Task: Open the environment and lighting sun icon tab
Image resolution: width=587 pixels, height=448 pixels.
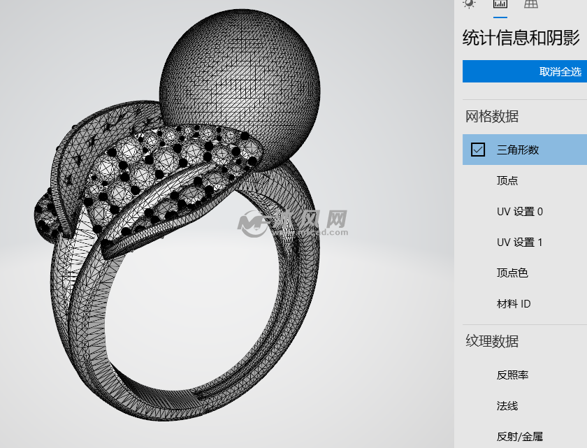Action: click(469, 3)
